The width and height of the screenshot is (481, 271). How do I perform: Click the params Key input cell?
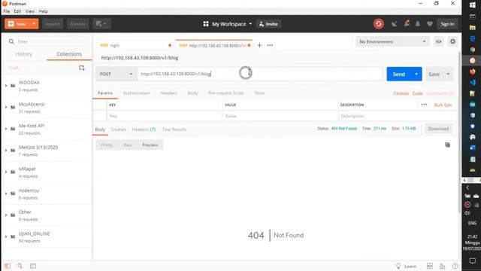165,116
